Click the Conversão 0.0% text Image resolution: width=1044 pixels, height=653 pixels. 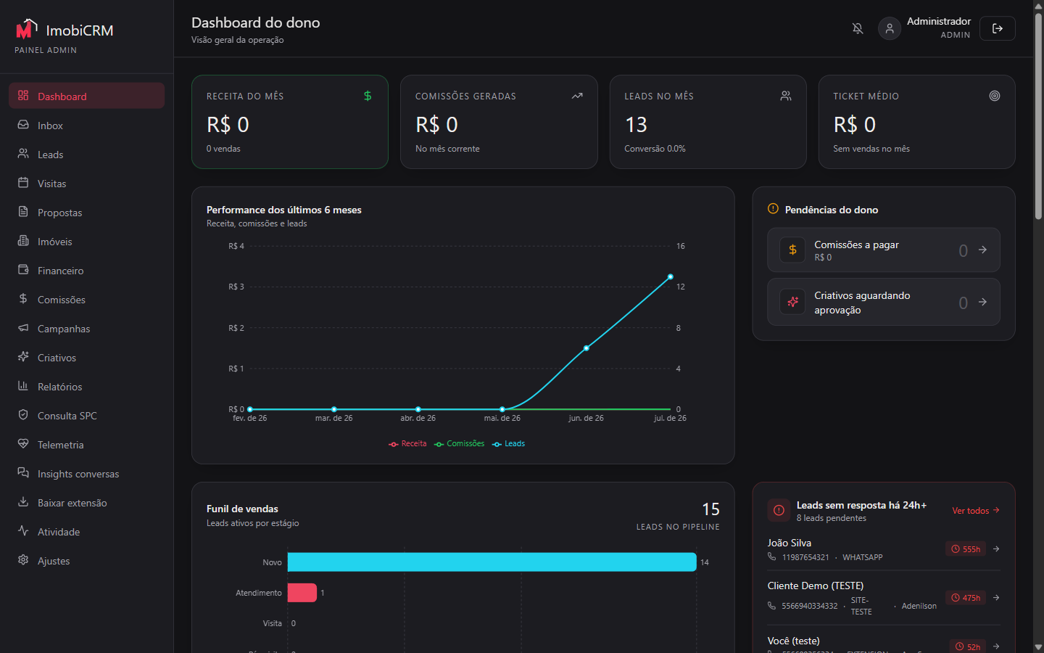(655, 149)
